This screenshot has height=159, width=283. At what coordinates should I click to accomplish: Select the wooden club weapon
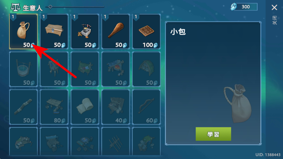click(116, 31)
